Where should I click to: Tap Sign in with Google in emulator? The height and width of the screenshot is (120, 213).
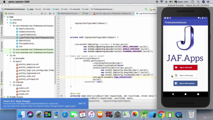pyautogui.click(x=185, y=75)
